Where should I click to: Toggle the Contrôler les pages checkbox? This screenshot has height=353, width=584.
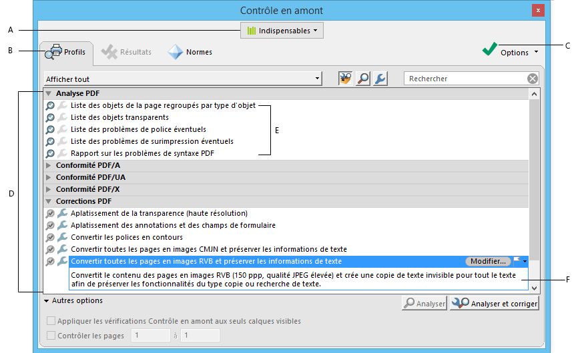[51, 335]
